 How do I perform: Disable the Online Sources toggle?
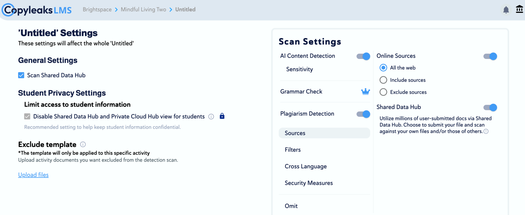pos(490,56)
